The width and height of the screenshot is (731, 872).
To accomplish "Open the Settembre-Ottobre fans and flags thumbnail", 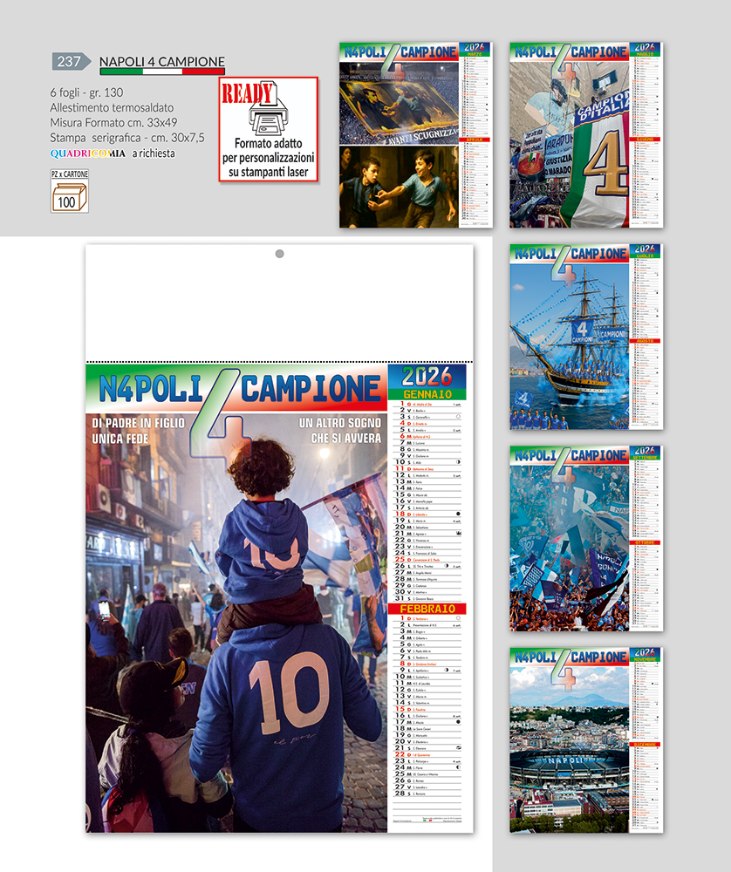I will (586, 538).
